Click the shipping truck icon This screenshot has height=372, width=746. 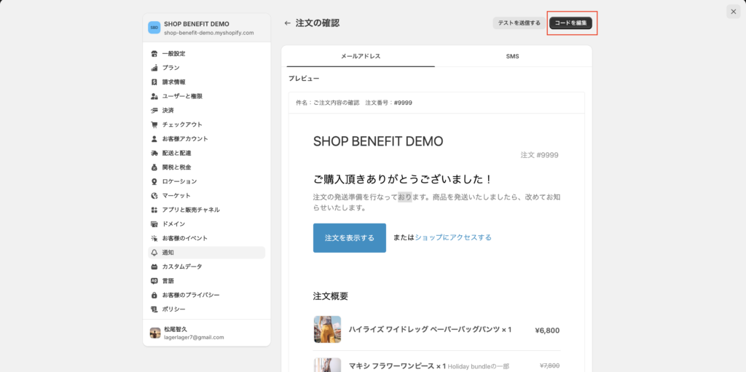[x=154, y=153]
